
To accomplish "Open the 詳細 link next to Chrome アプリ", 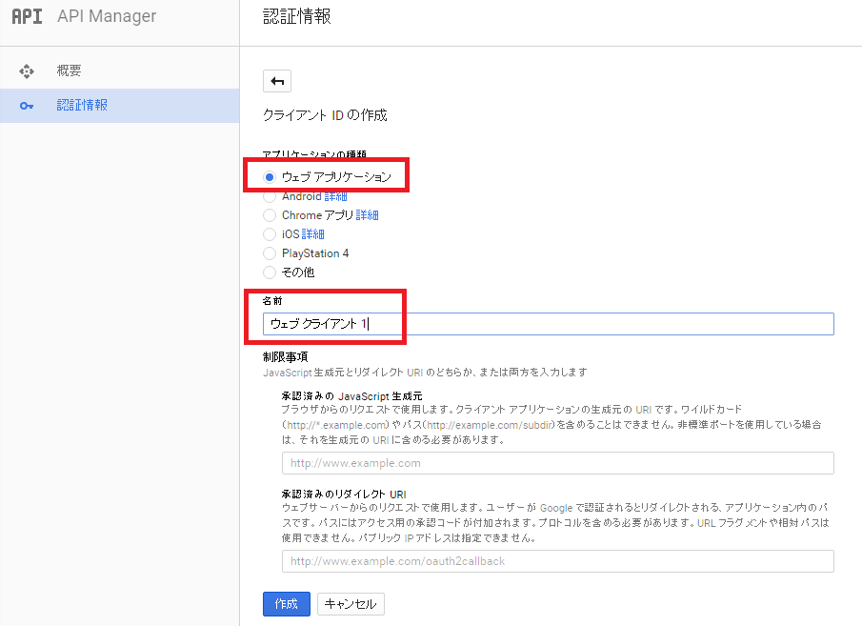I will (x=368, y=215).
